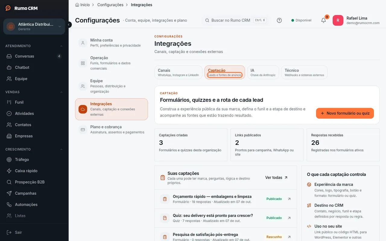Switch to the Técnico tab
The height and width of the screenshot is (241, 386).
[304, 72]
